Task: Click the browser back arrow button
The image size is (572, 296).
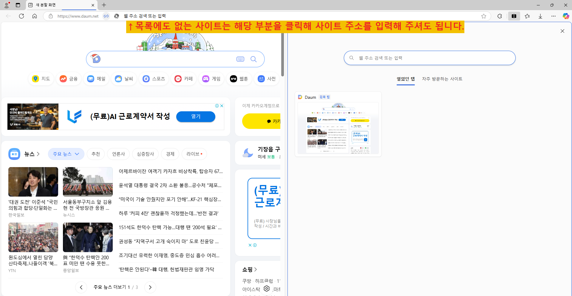Action: point(8,16)
